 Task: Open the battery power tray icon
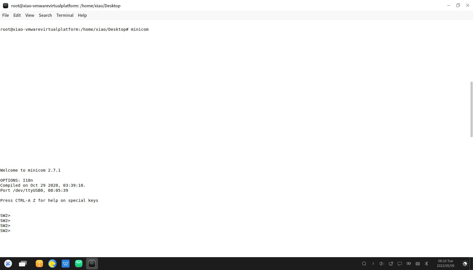[x=409, y=264]
